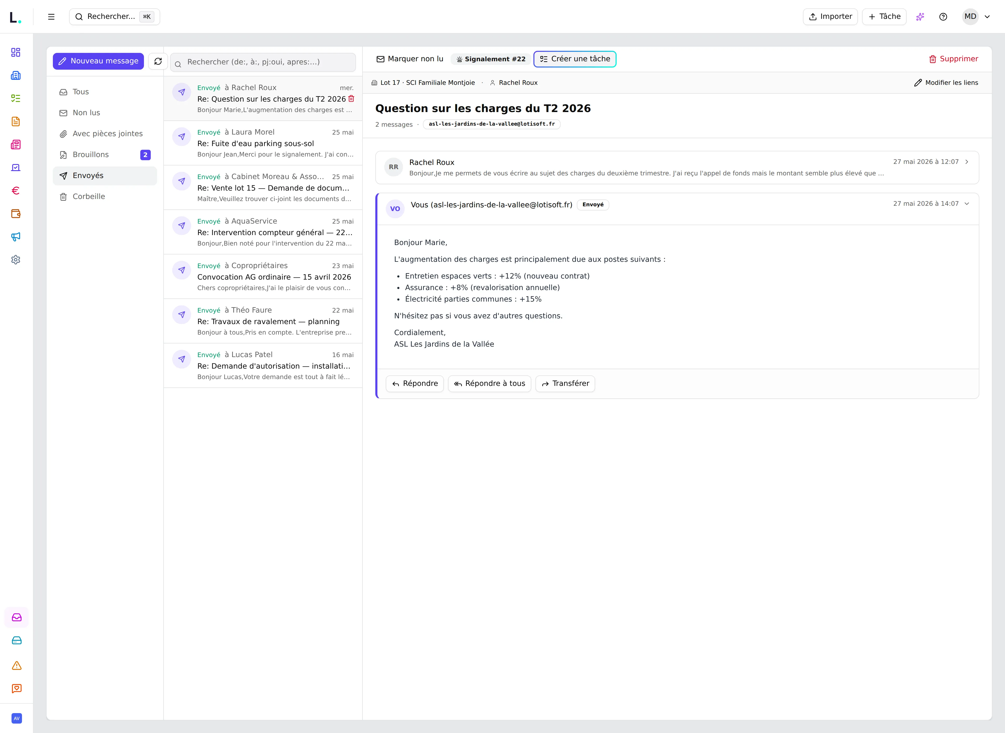
Task: Click send icon on Laura Morel row
Action: pyautogui.click(x=181, y=137)
